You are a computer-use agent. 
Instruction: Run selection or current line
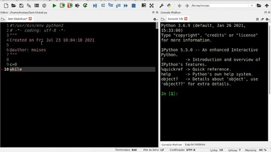click(x=77, y=5)
